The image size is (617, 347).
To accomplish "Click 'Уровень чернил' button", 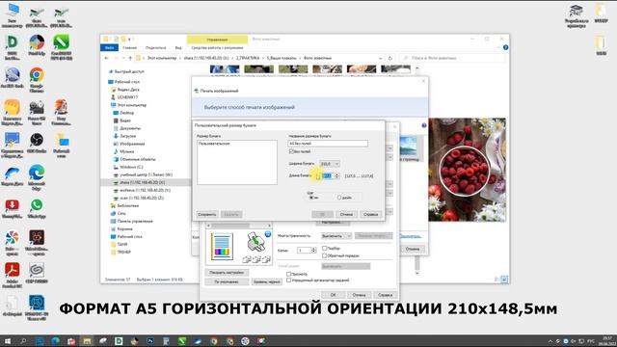I will [267, 281].
